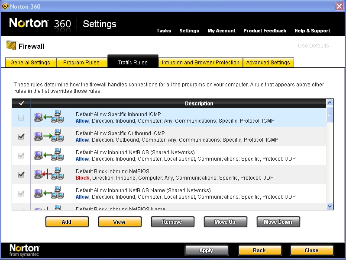Viewport: 346px width, 260px height.
Task: Click the Norton from Symantec footer logo
Action: [x=24, y=250]
